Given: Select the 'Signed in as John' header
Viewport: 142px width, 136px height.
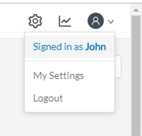Looking at the screenshot, I should 70,46.
